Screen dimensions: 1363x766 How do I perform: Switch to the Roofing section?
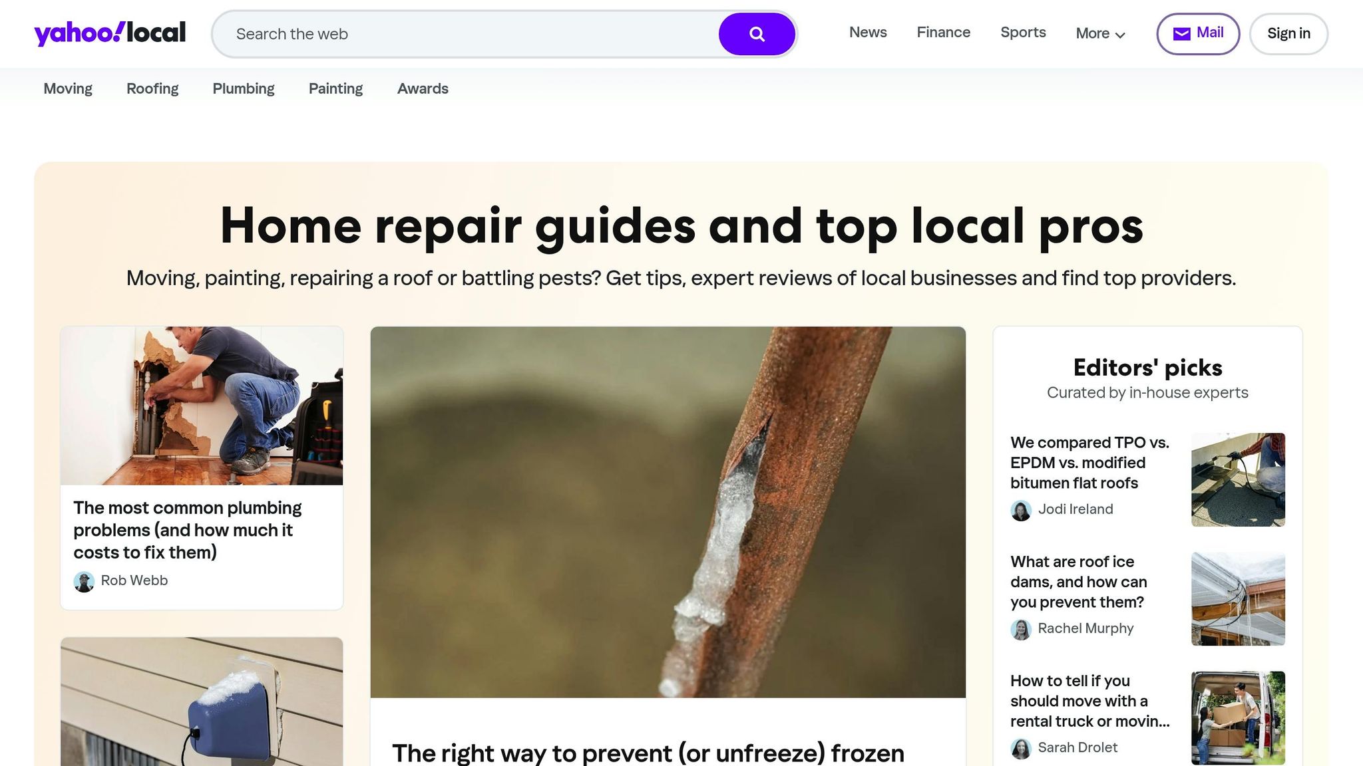click(x=152, y=88)
